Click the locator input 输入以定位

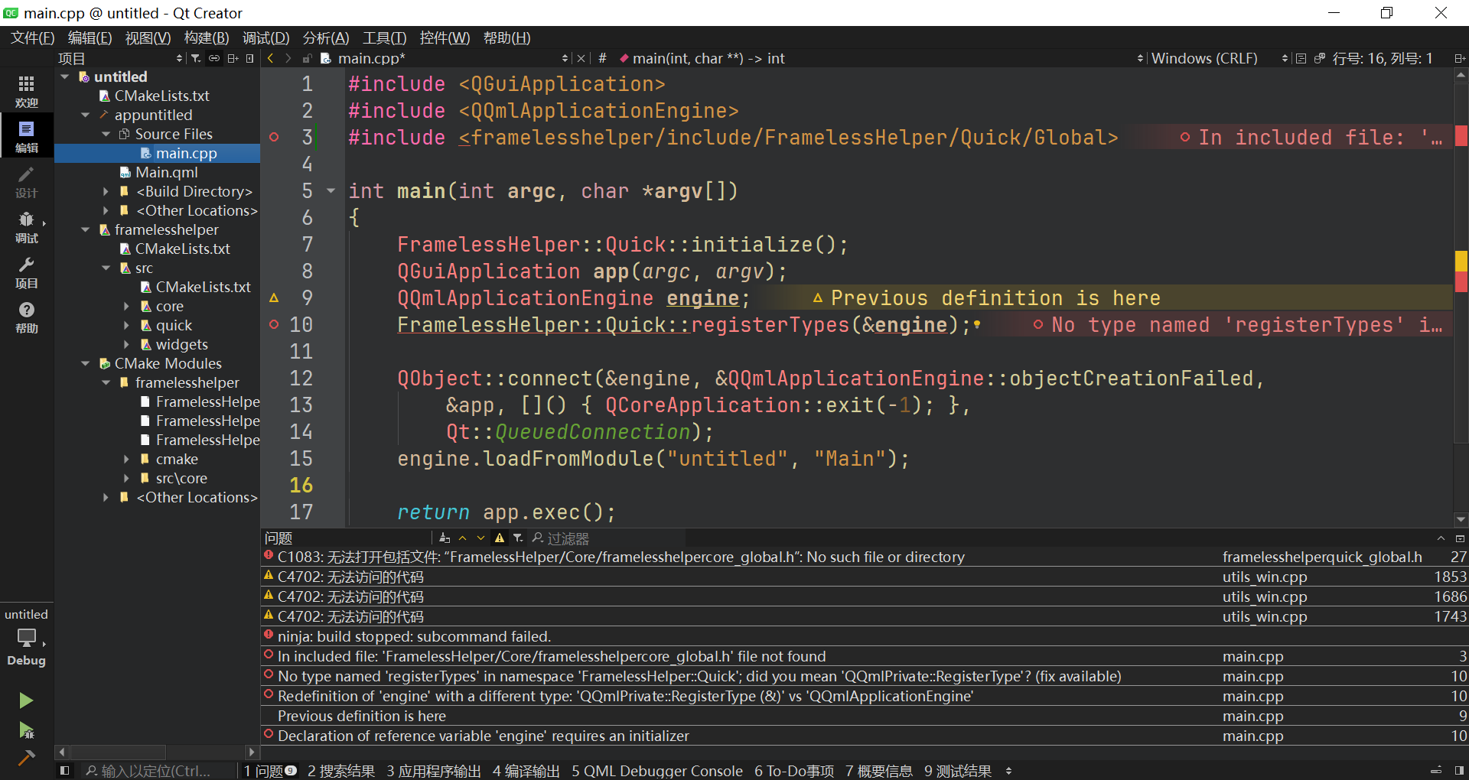158,771
